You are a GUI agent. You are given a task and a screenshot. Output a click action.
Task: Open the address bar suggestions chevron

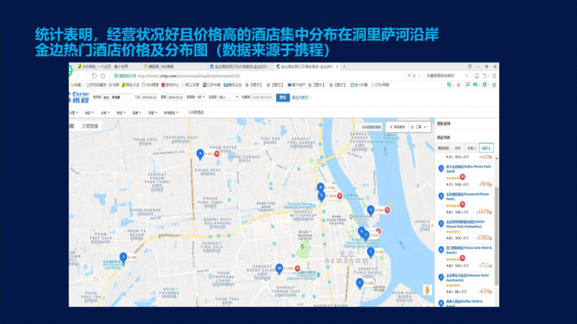[x=419, y=76]
